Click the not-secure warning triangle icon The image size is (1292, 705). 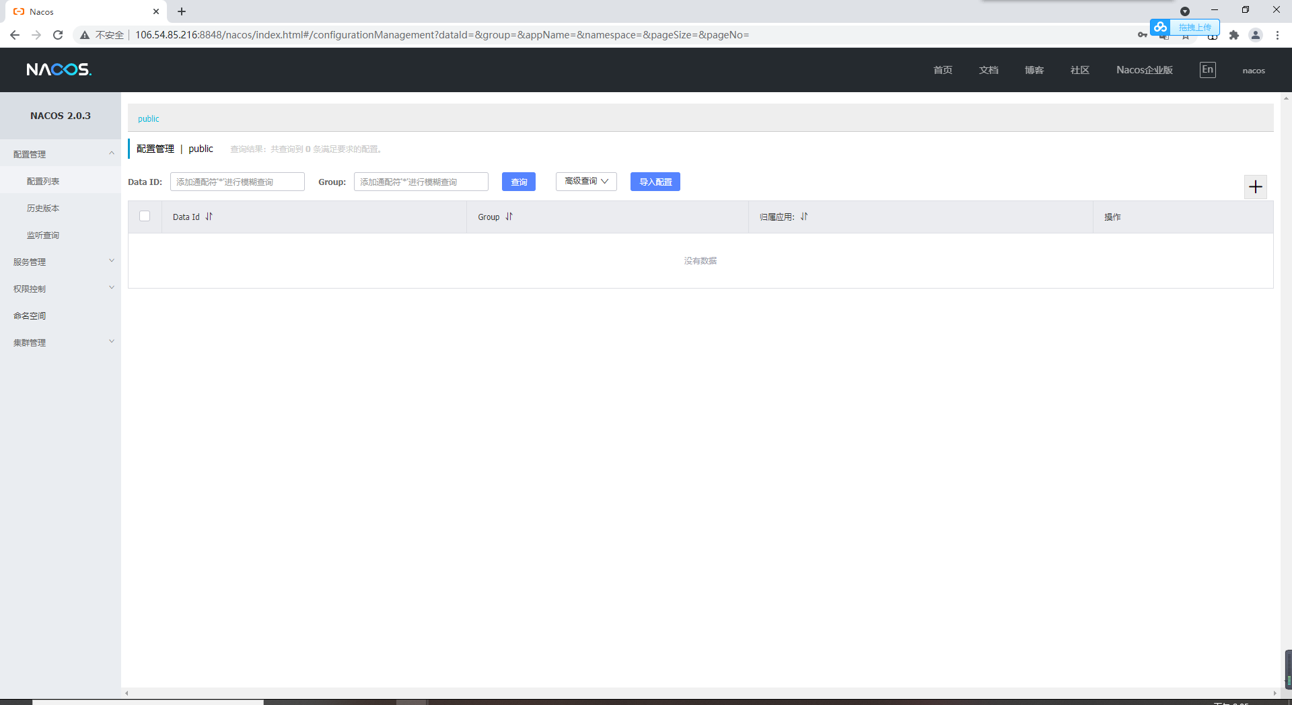point(85,35)
